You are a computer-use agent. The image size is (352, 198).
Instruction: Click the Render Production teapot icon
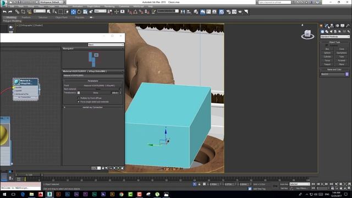click(x=240, y=12)
